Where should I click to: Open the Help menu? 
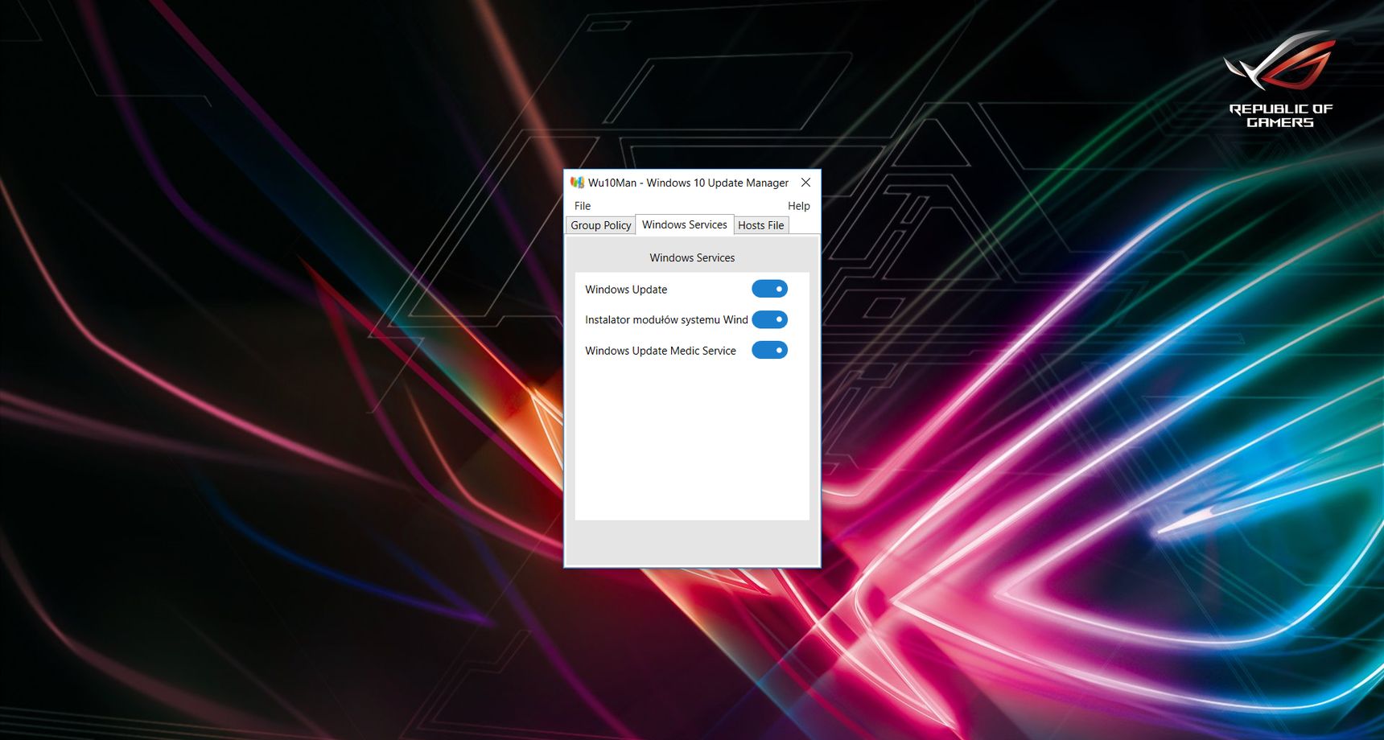pos(798,206)
